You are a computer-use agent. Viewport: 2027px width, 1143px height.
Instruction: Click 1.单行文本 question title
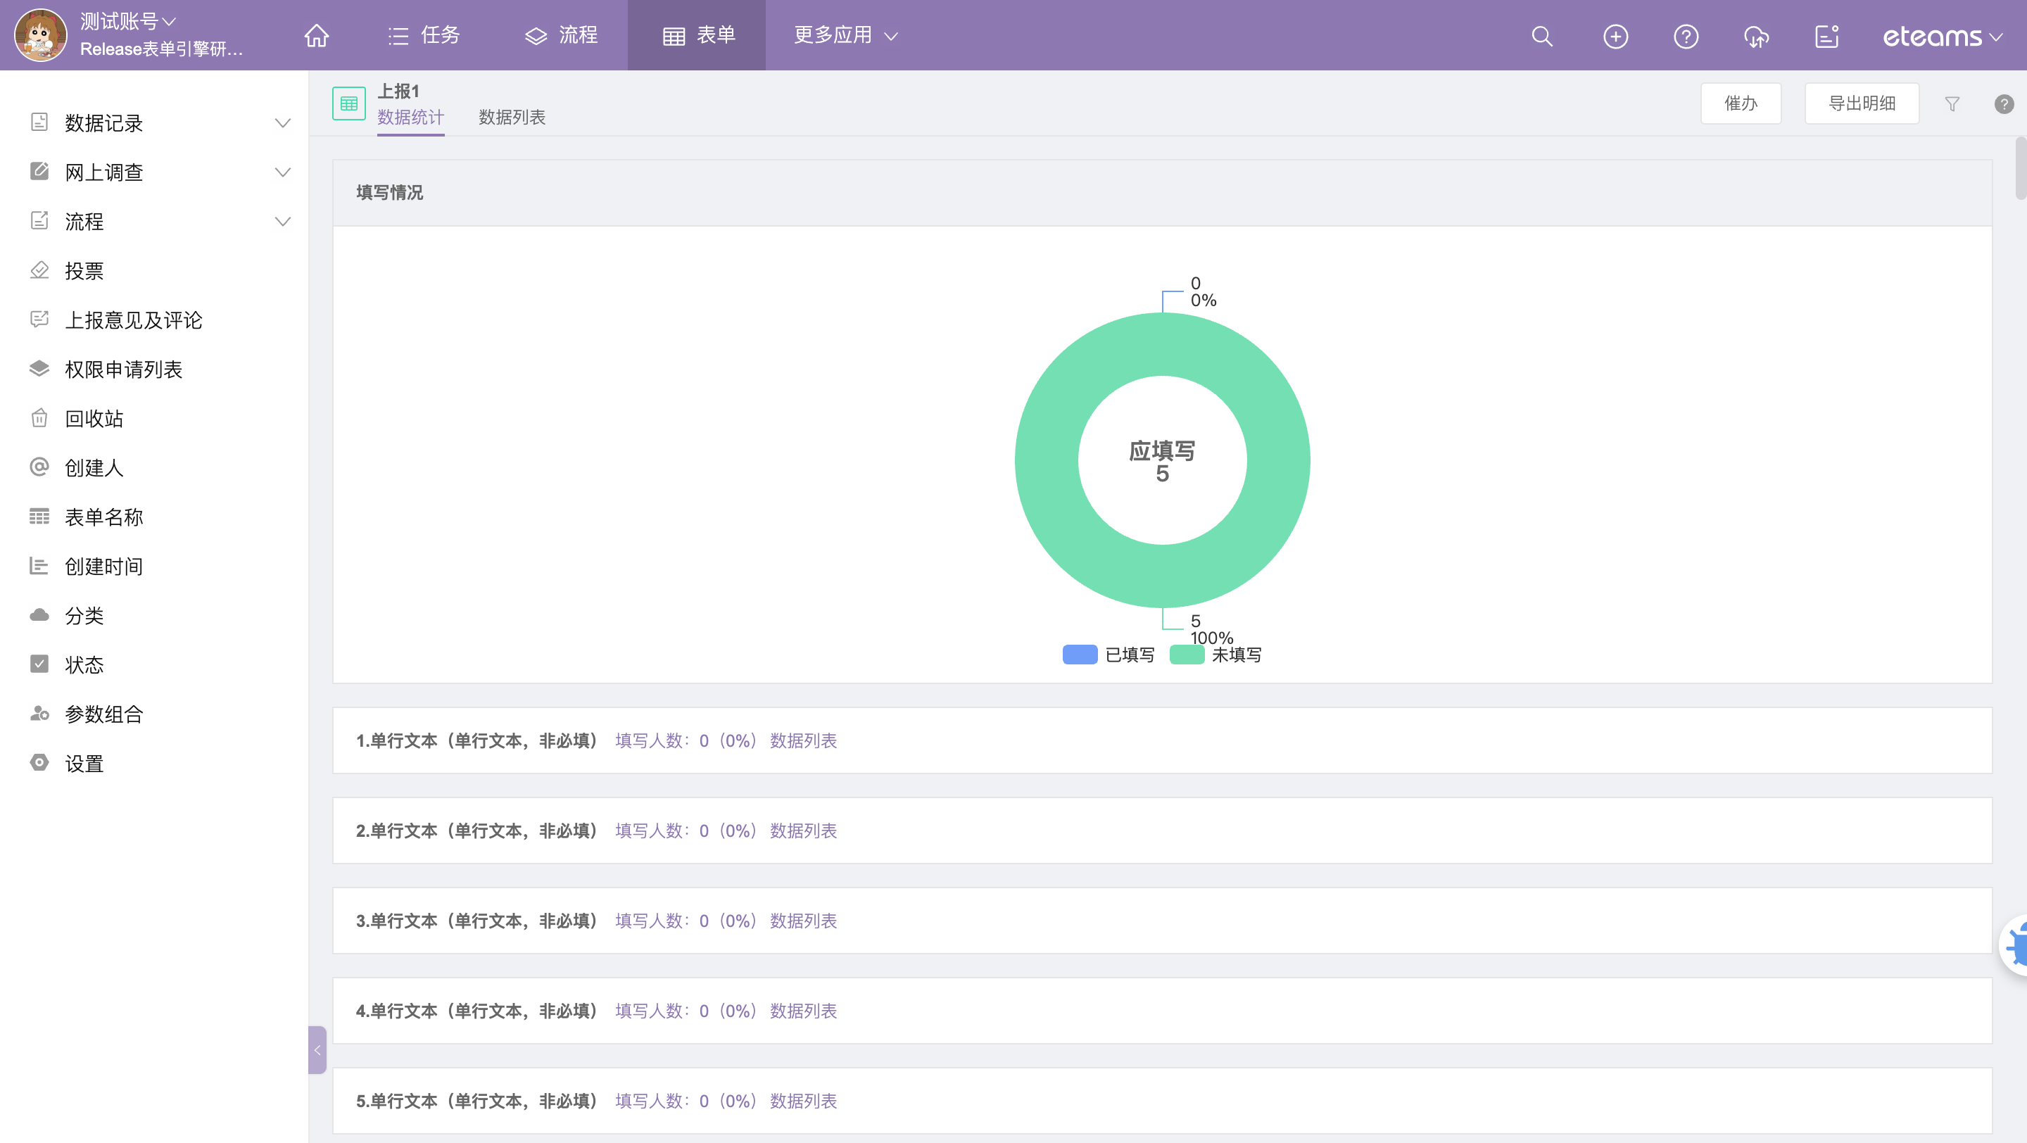point(477,741)
